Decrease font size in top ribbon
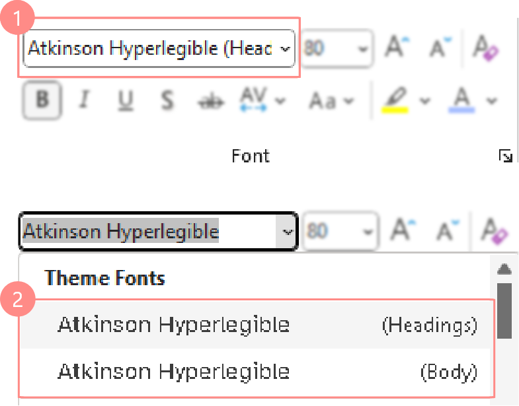This screenshot has height=406, width=519. 440,48
